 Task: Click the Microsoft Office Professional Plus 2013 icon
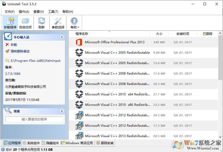[x=79, y=42]
